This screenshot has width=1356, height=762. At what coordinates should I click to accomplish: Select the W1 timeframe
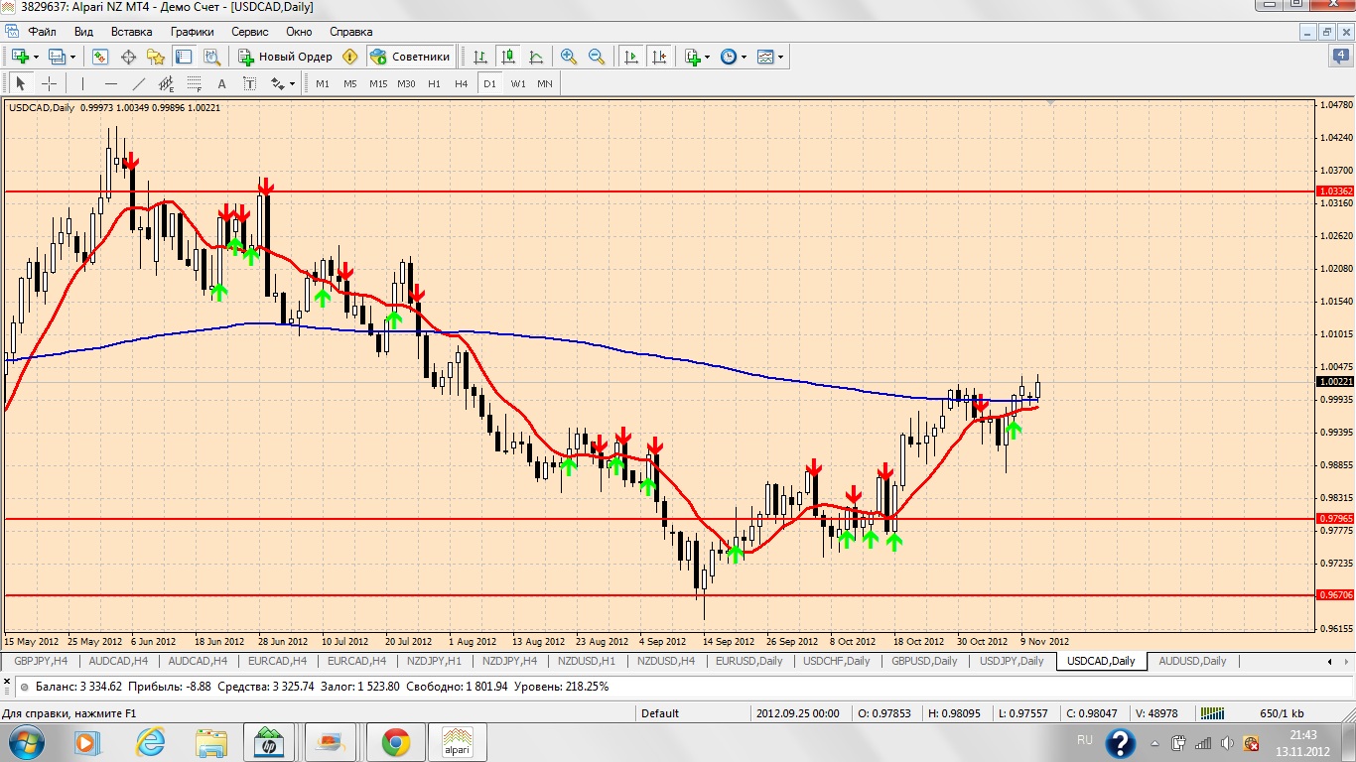pyautogui.click(x=518, y=84)
